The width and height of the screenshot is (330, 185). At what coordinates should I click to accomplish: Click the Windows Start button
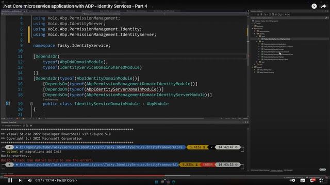(x=156, y=182)
